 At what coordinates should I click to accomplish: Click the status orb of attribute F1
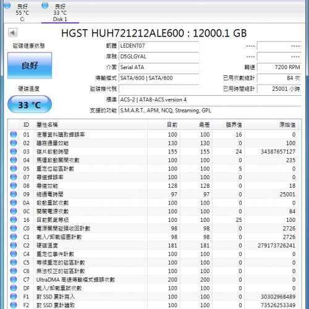pyautogui.click(x=14, y=297)
